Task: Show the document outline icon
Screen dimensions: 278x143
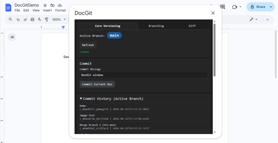Action: click(x=12, y=37)
